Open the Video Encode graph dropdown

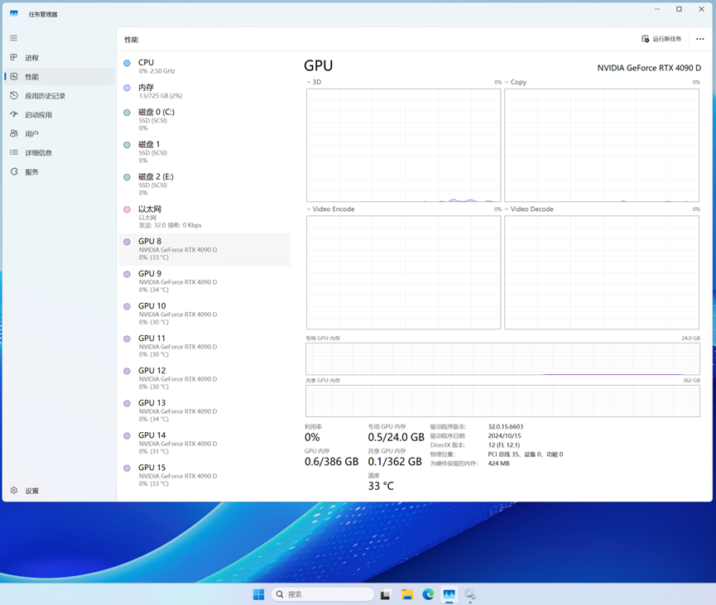click(x=330, y=209)
